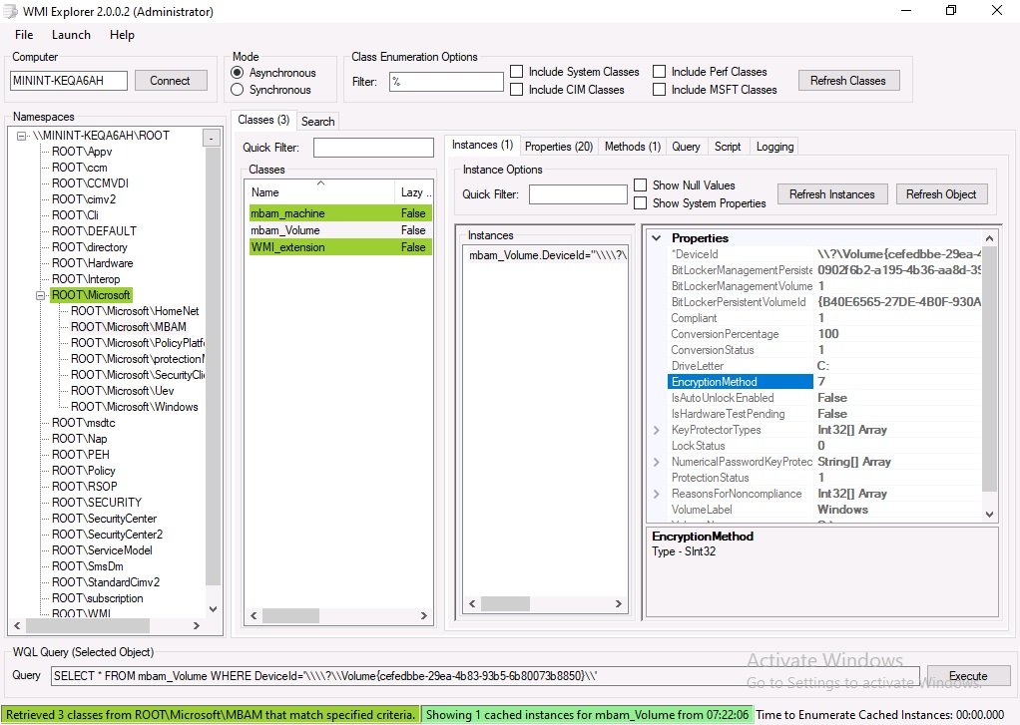
Task: Click the Instance Options Quick Filter input
Action: 578,194
